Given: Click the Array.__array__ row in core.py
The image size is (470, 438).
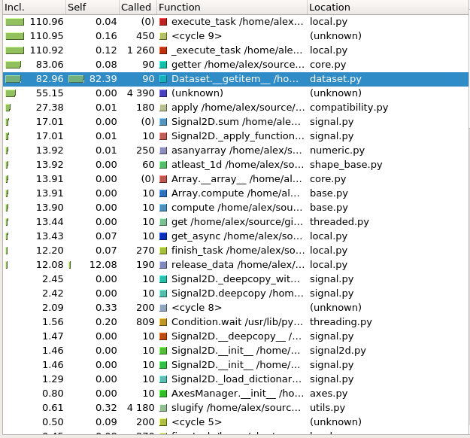Looking at the screenshot, I should [x=235, y=179].
